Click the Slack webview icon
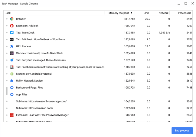The image size is (196, 137). click(12, 53)
